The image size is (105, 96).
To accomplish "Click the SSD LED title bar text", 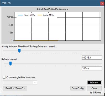I will tap(6, 3).
